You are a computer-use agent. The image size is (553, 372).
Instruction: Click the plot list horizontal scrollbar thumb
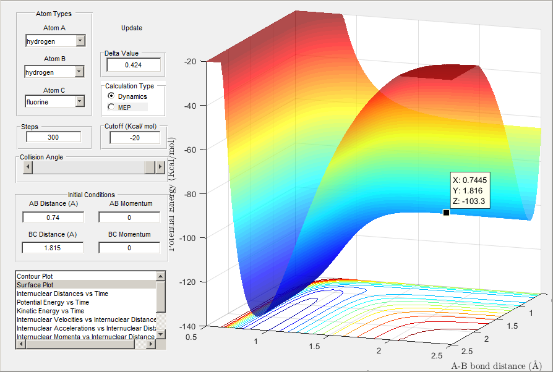80,344
